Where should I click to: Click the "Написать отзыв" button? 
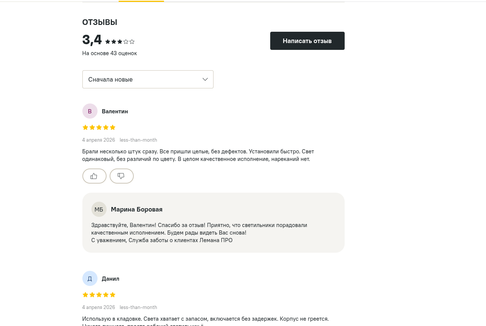[x=307, y=41]
